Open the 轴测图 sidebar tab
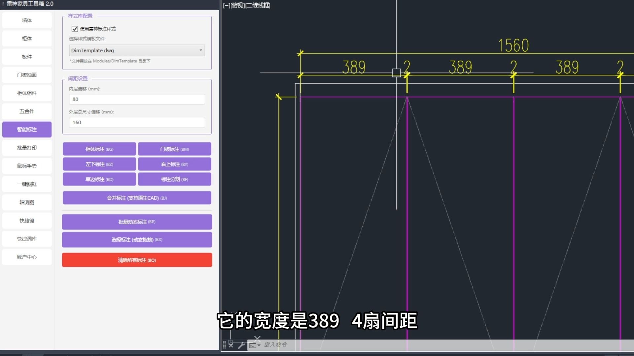 click(27, 202)
